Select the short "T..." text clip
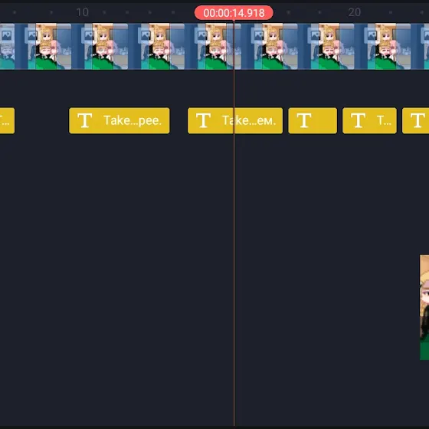 coord(369,121)
